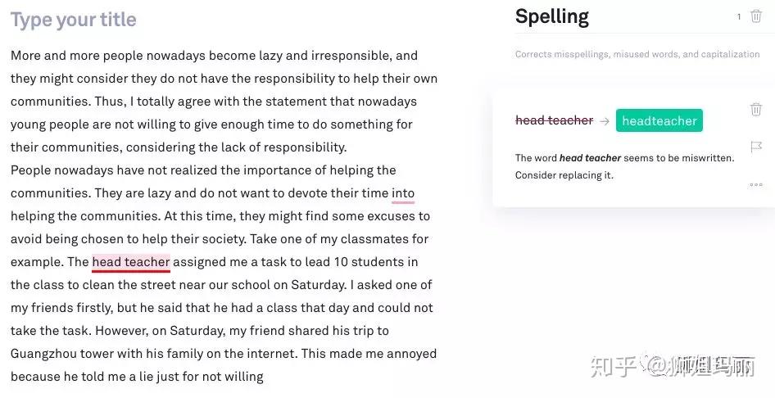Dismiss the head teacher suggestion card with its trash icon
Image resolution: width=775 pixels, height=398 pixels.
point(755,110)
